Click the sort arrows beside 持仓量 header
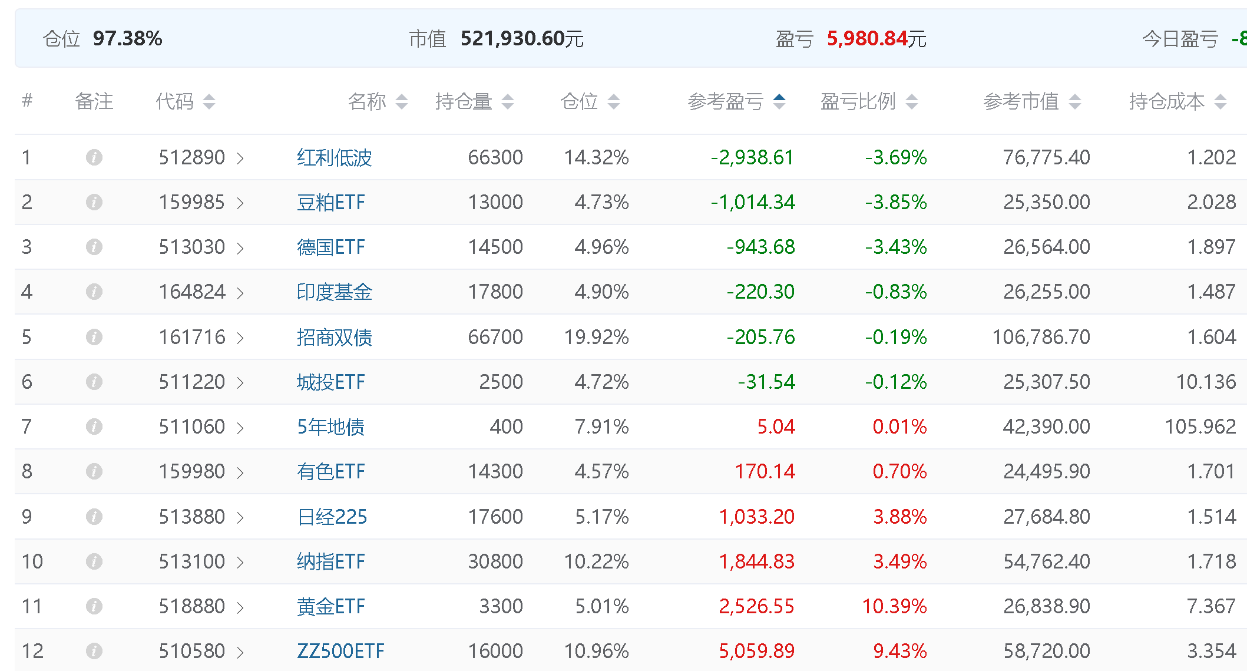 tap(508, 101)
